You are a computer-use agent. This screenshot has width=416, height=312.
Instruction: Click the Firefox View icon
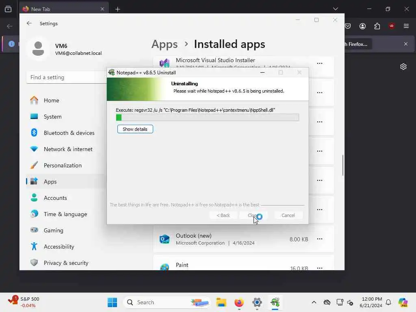point(8,9)
